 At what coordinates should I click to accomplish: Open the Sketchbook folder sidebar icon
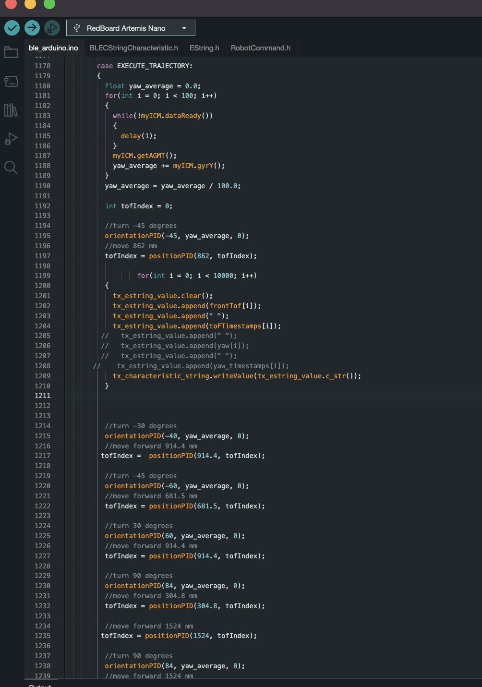pos(11,52)
